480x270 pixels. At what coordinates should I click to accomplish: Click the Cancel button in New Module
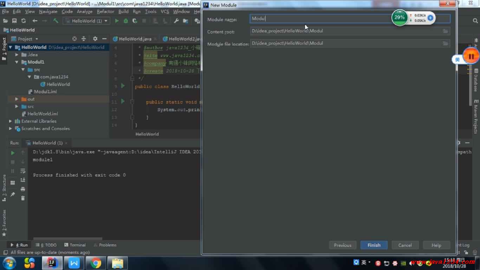click(x=405, y=245)
